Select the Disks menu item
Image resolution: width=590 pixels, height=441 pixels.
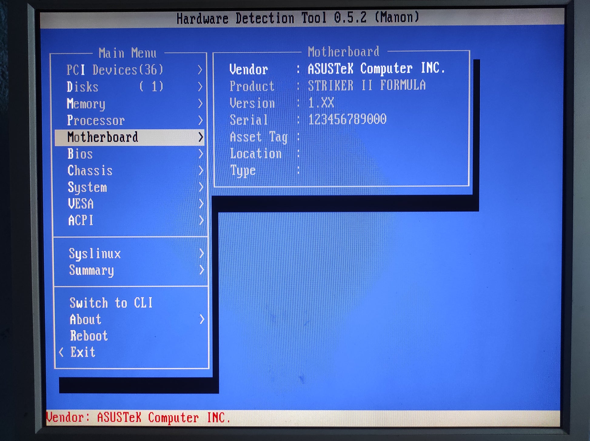point(82,87)
